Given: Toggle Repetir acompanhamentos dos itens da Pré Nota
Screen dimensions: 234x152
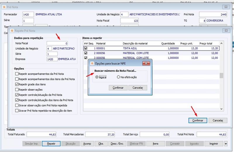Looking at the screenshot, I should 17,79.
